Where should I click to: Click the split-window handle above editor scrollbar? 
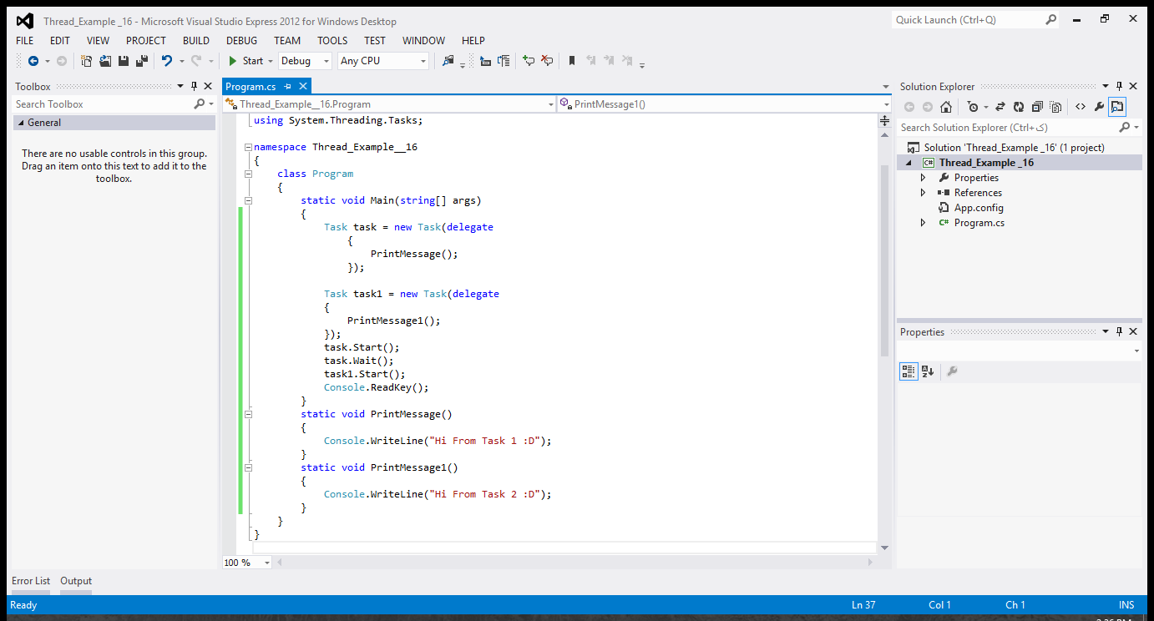coord(885,120)
